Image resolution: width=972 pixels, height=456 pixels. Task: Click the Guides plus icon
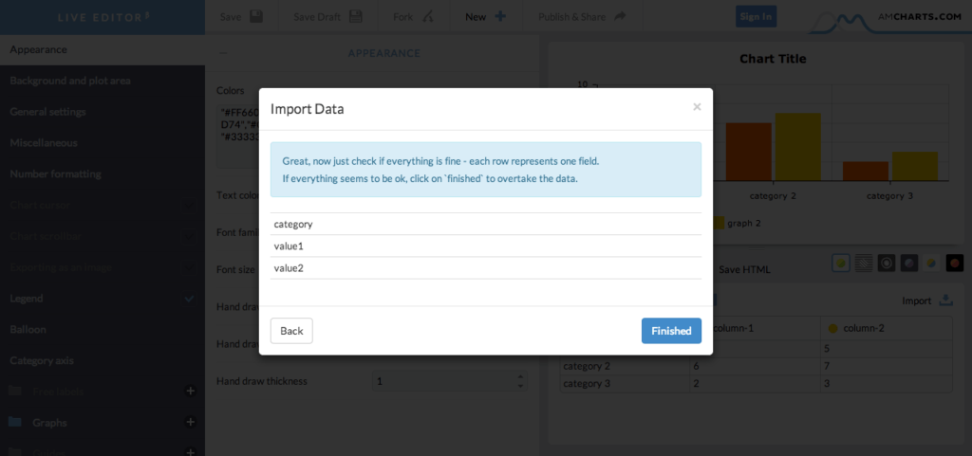[x=191, y=451]
